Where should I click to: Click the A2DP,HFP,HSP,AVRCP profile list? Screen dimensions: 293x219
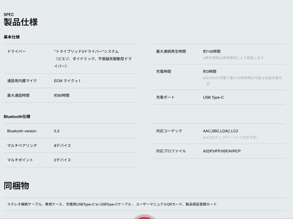pos(222,151)
